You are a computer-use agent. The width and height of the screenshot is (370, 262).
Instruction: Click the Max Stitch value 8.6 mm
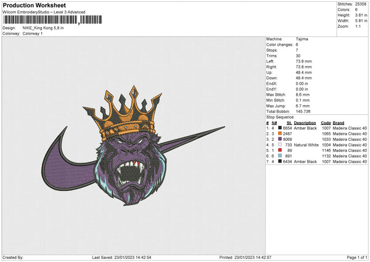[303, 95]
